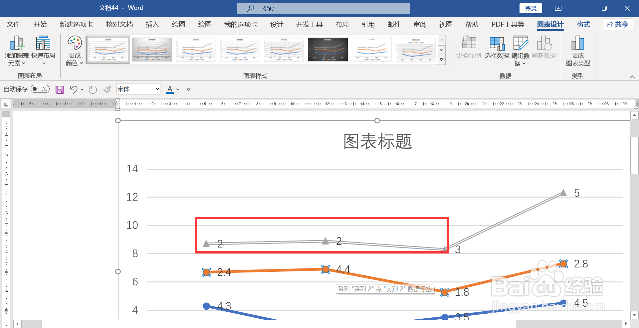Click the Switch Row/Column icon
639x328 pixels.
[x=469, y=43]
